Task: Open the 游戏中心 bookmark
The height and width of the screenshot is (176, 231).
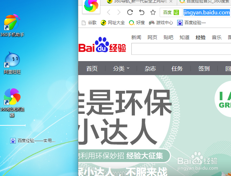Action: tap(161, 23)
